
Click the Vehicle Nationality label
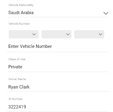click(21, 5)
